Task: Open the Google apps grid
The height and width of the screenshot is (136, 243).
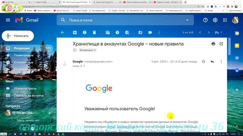Action: tap(225, 20)
